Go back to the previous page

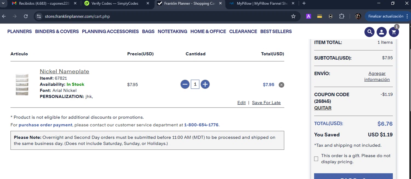[4, 16]
